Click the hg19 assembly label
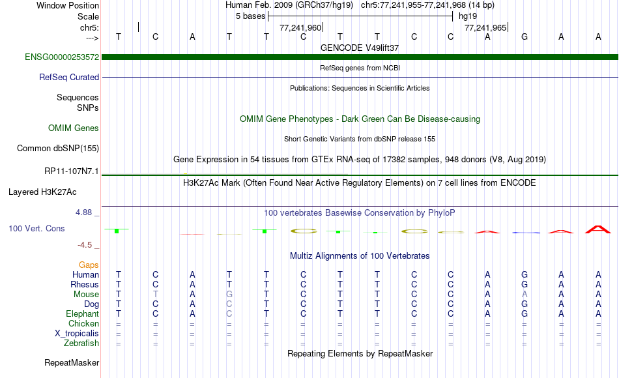 [468, 16]
